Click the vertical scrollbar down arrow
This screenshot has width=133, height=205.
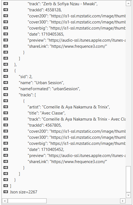[x=128, y=195]
